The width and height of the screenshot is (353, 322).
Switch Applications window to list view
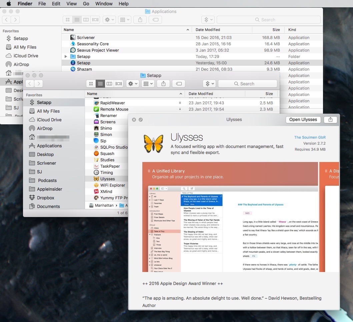pos(77,20)
